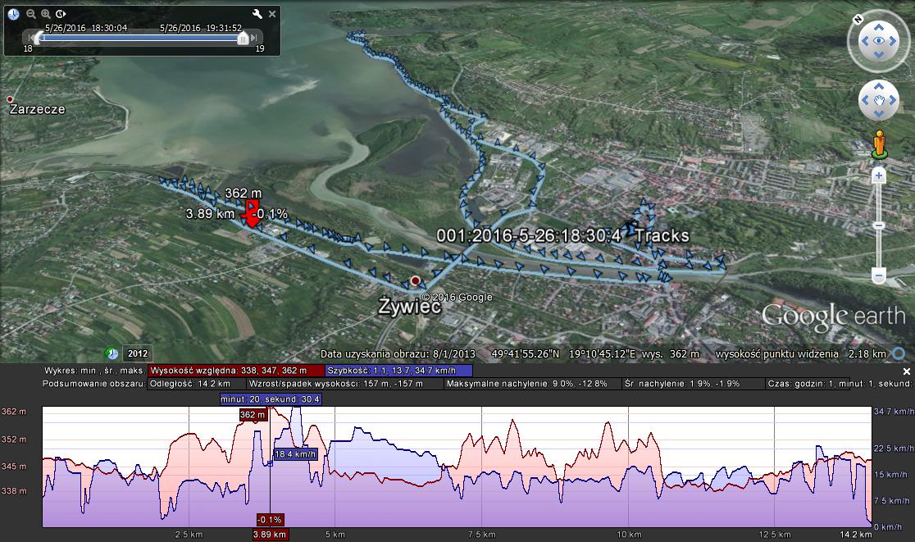
Task: Select the 'Wysokość względna' elevation metric
Action: (x=236, y=371)
